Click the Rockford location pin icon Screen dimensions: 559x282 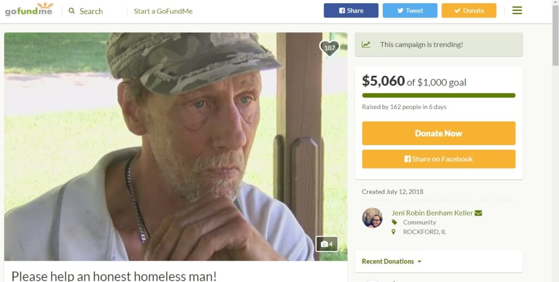(x=394, y=232)
